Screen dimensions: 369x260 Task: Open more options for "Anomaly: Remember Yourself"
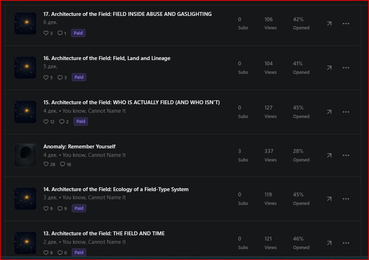pos(346,155)
